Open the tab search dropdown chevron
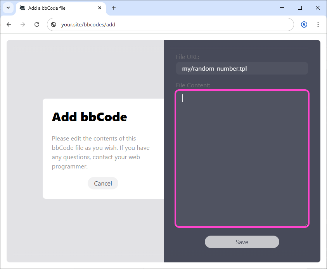The height and width of the screenshot is (269, 327). tap(8, 8)
